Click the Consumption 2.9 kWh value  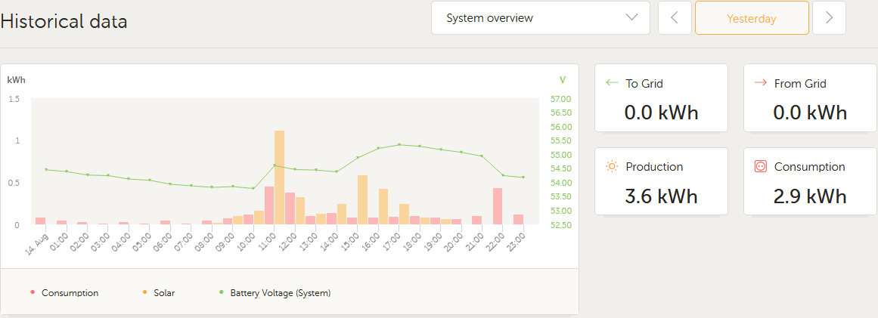click(x=810, y=196)
